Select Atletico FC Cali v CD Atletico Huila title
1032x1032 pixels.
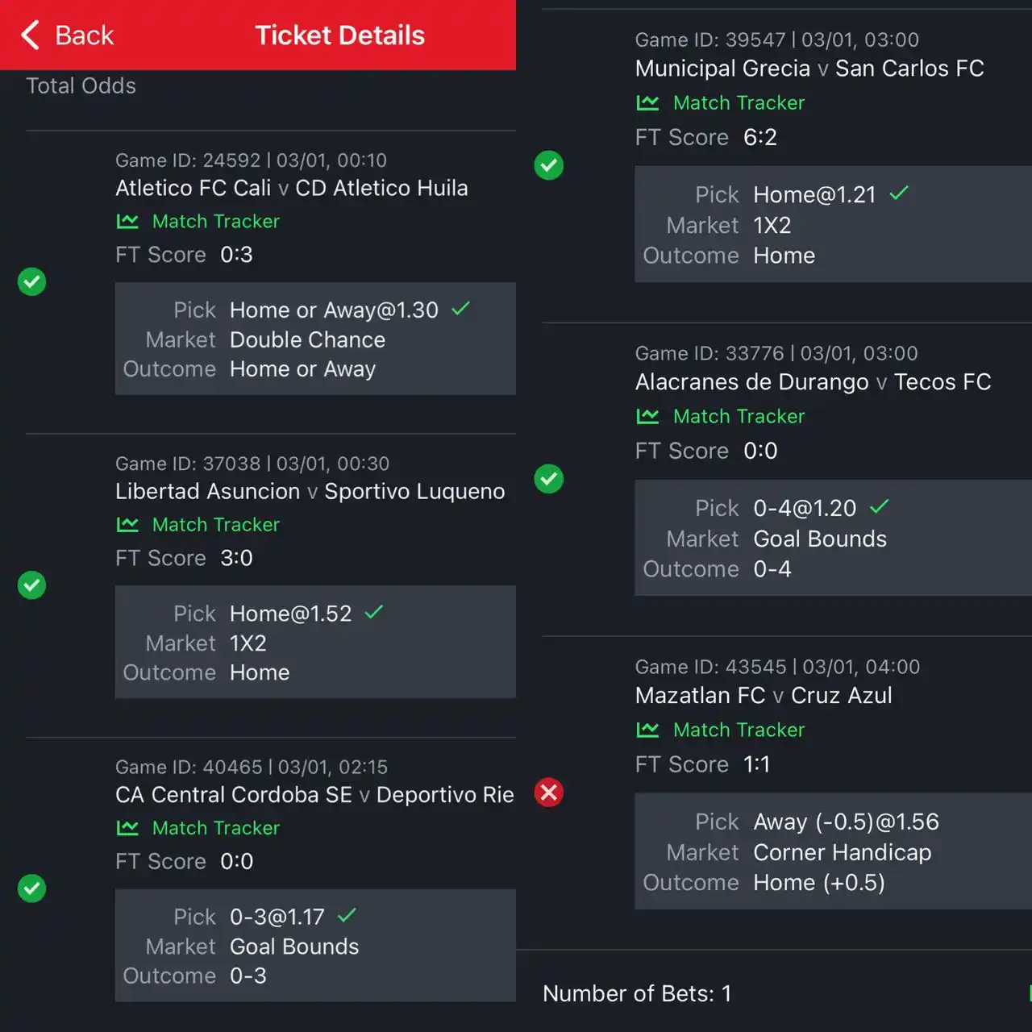(292, 188)
